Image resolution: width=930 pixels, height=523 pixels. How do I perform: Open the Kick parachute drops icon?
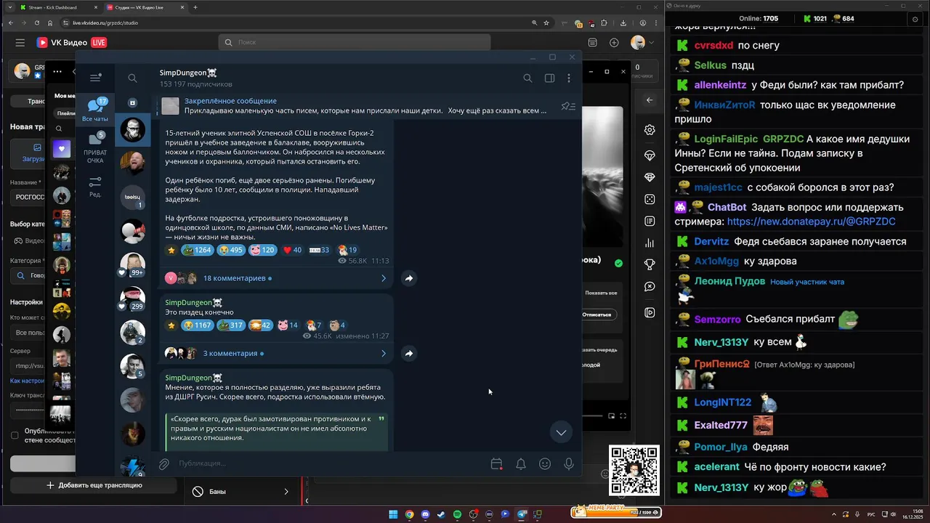tap(650, 156)
